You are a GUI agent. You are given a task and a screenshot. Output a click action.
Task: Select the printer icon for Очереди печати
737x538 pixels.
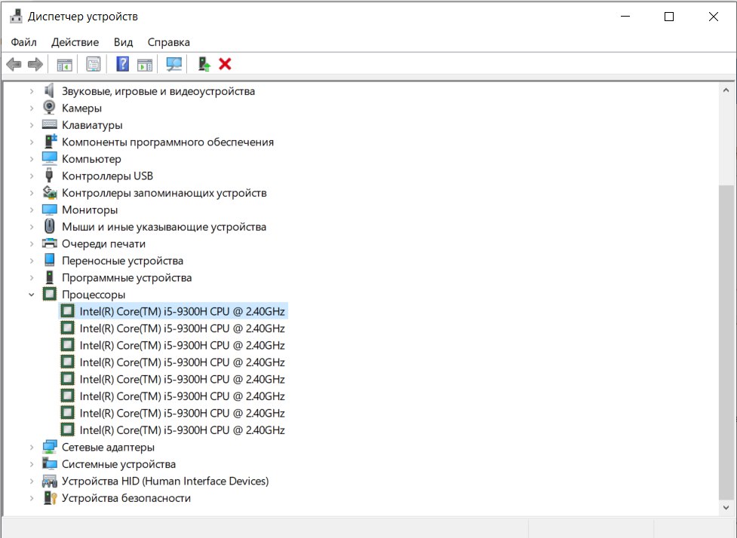[49, 243]
